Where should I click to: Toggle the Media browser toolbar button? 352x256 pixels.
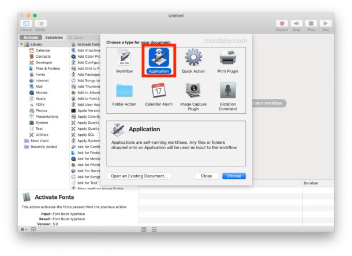[x=40, y=23]
